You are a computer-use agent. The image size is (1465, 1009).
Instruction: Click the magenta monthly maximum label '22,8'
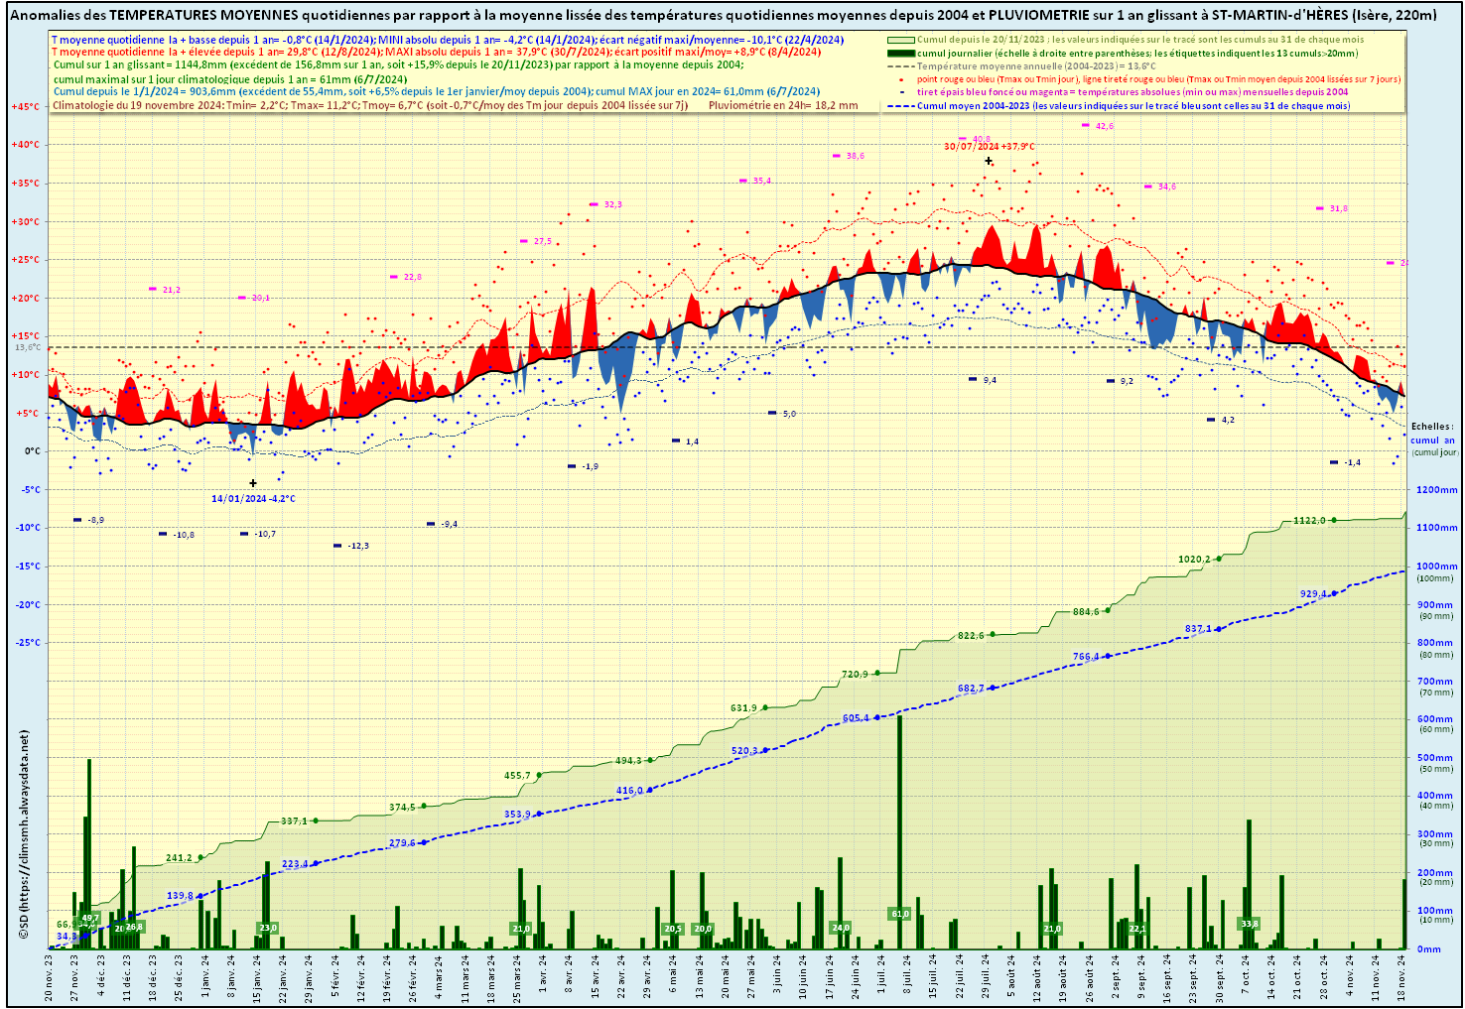412,277
